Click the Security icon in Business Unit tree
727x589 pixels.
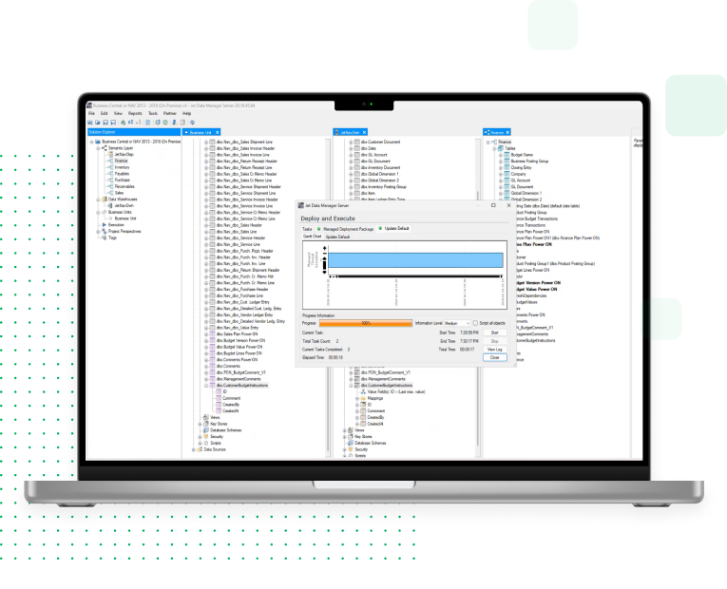tap(205, 436)
